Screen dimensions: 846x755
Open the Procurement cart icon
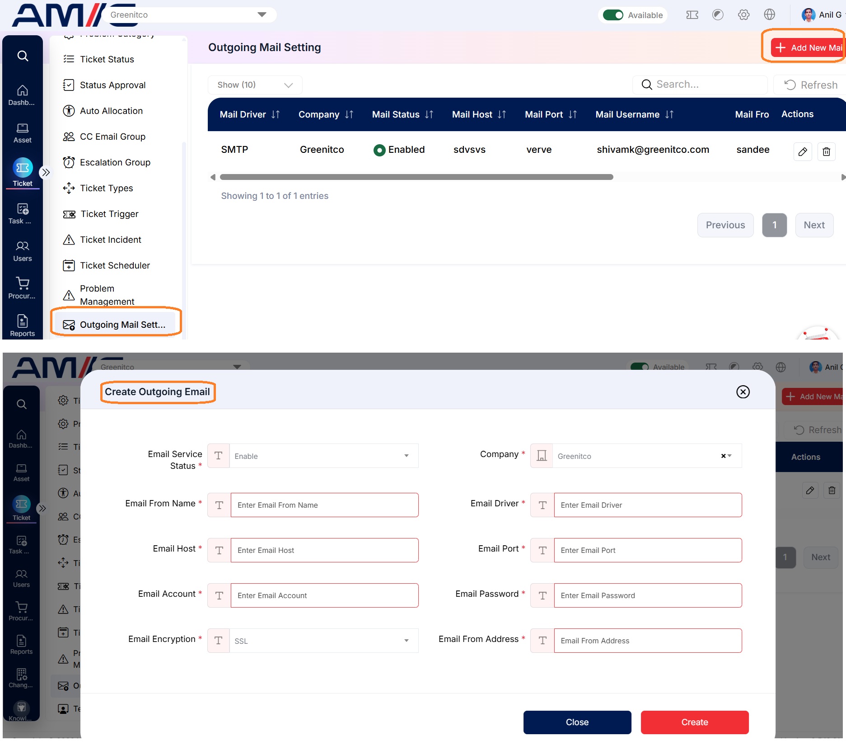pyautogui.click(x=22, y=288)
